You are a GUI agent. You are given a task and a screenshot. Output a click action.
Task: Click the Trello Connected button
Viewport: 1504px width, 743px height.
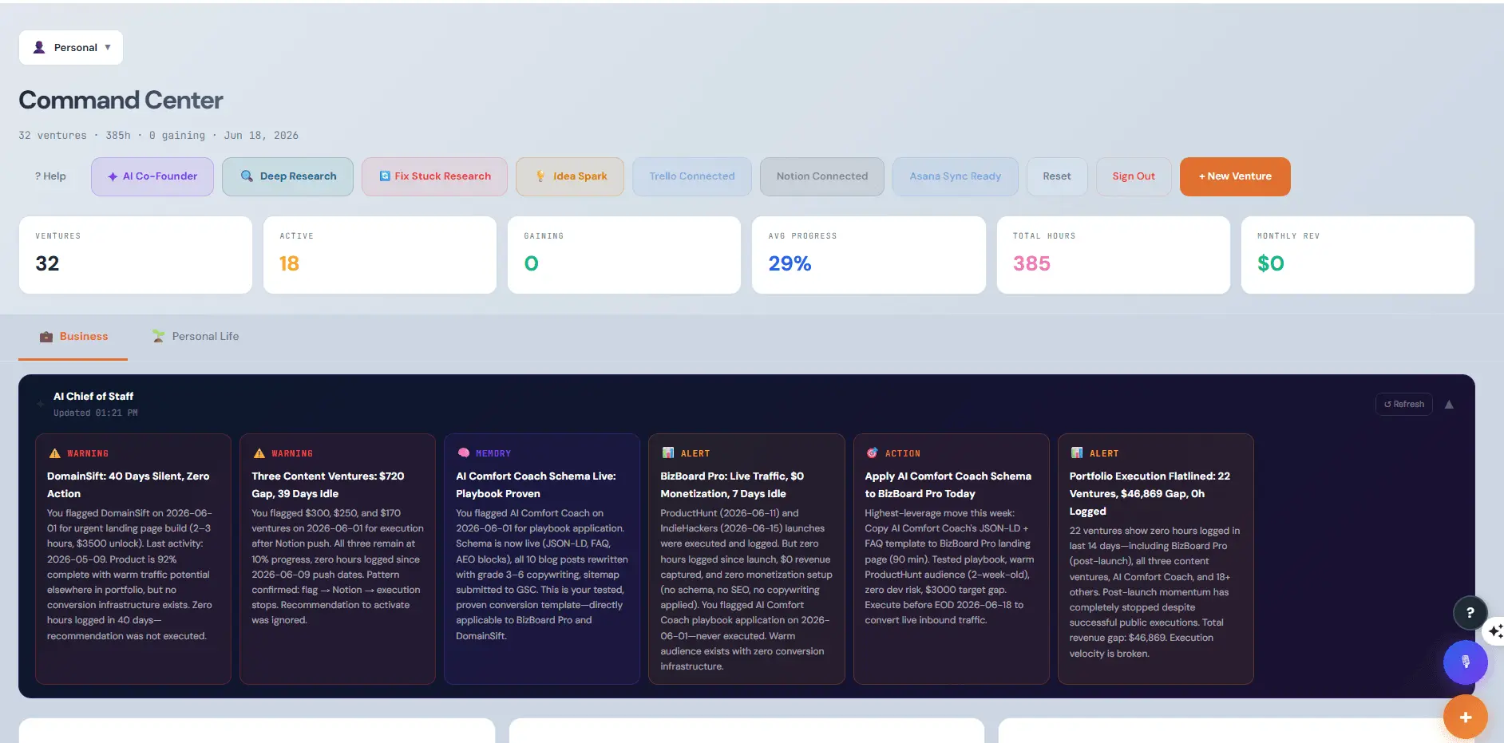click(692, 176)
